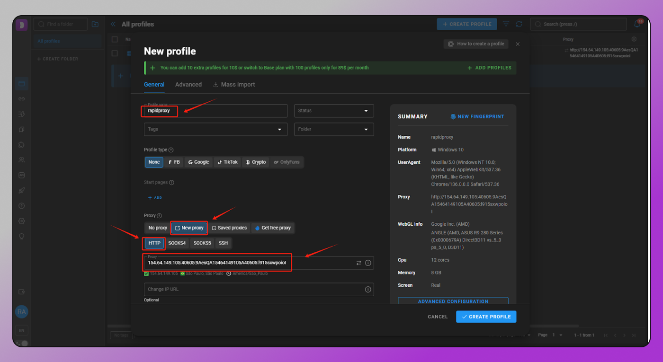Open the Page number dropdown

coord(557,335)
